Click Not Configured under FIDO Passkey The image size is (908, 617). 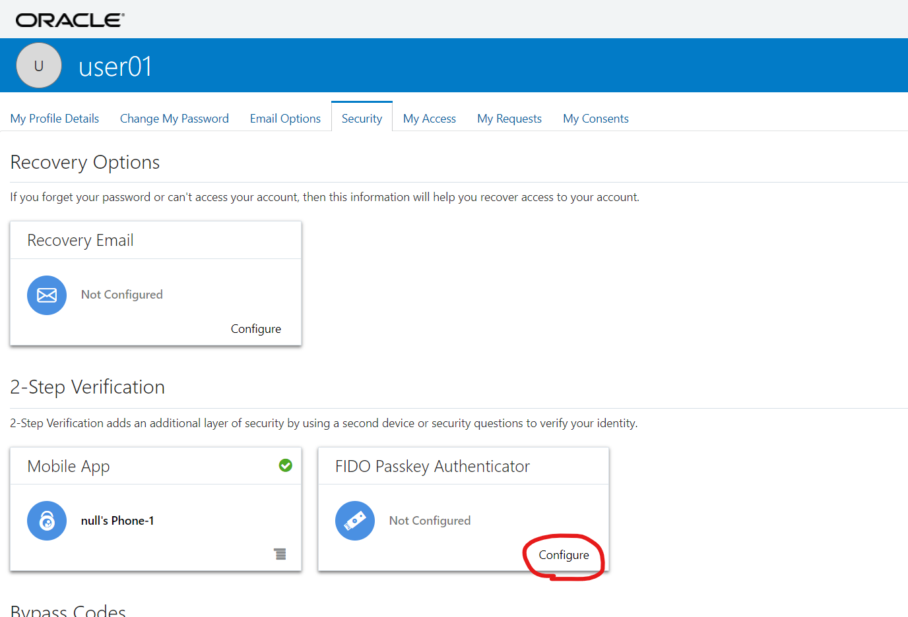(x=430, y=521)
